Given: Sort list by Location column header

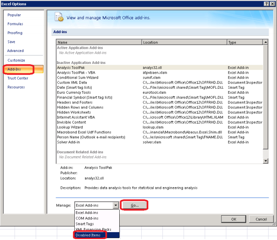Looking at the screenshot, I should [184, 42].
